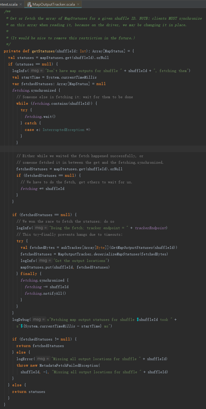Click the fetching.wait() call
Screen dimensions: 206x409
pos(40,117)
